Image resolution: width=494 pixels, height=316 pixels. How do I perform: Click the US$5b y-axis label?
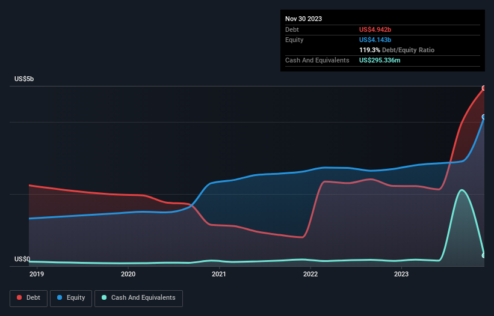[24, 79]
